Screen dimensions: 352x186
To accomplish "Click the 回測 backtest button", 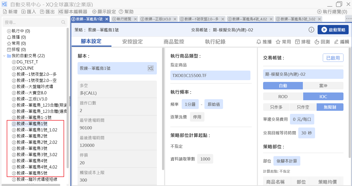I will tap(322, 42).
